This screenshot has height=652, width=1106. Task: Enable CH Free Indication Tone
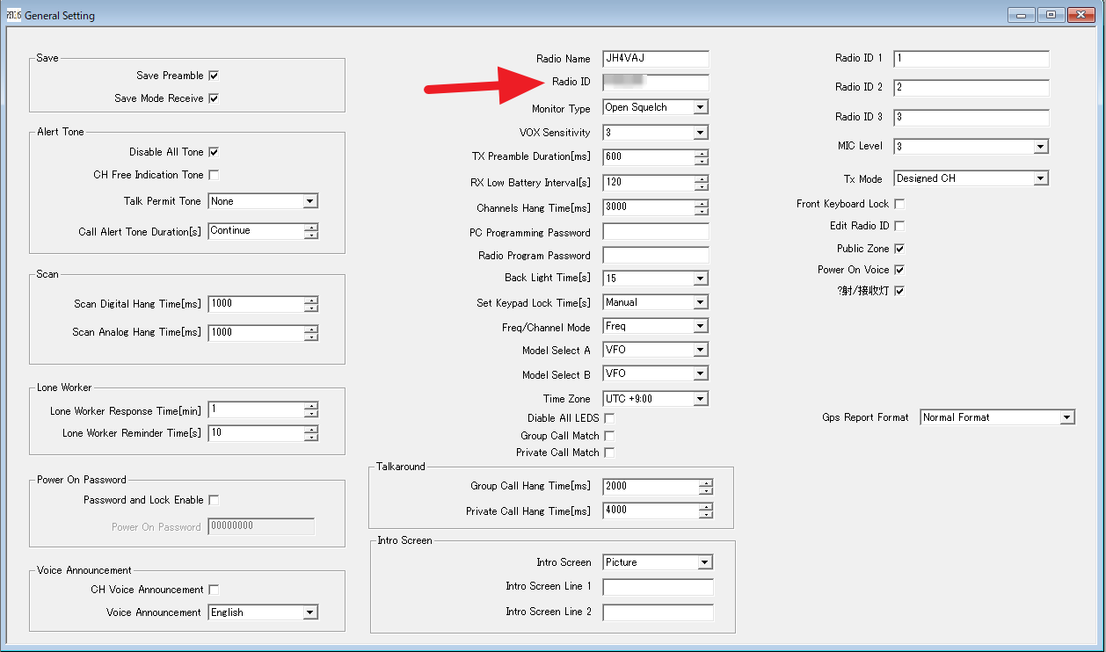pos(214,175)
